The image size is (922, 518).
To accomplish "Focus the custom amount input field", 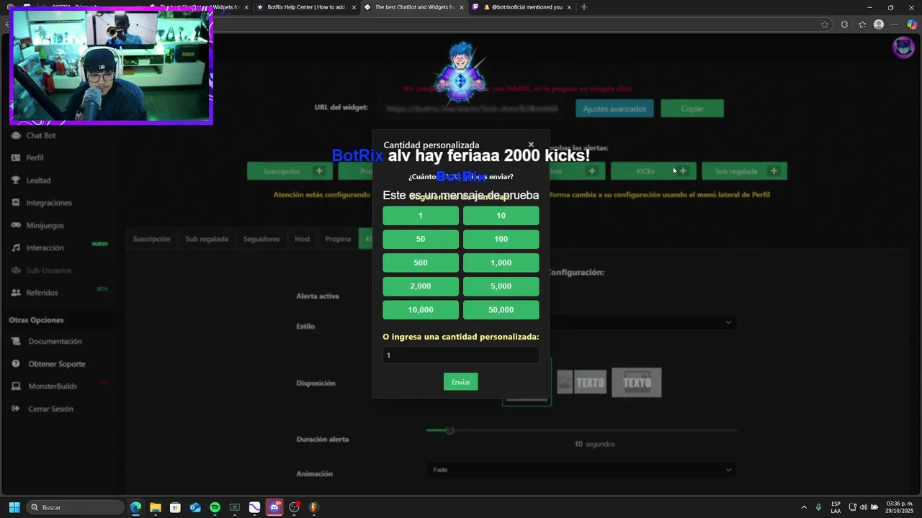I will (x=460, y=355).
